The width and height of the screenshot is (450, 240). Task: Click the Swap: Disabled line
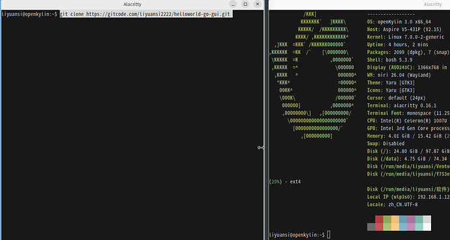(385, 144)
